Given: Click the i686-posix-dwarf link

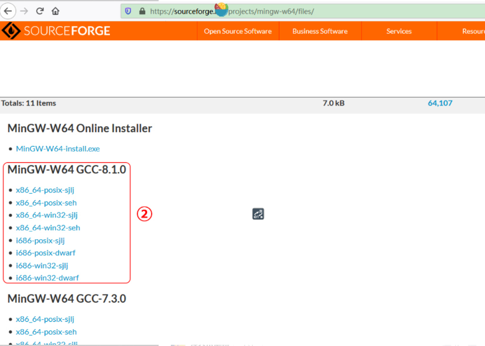Looking at the screenshot, I should tap(47, 253).
